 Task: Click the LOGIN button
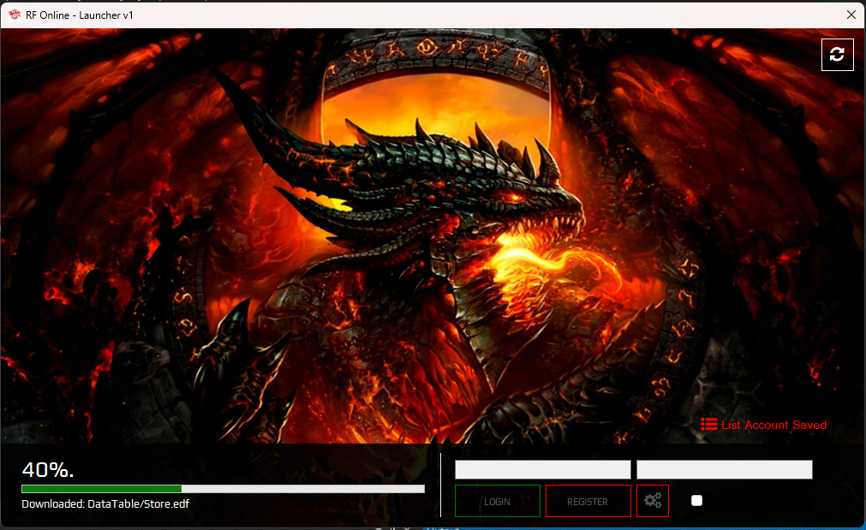(497, 501)
